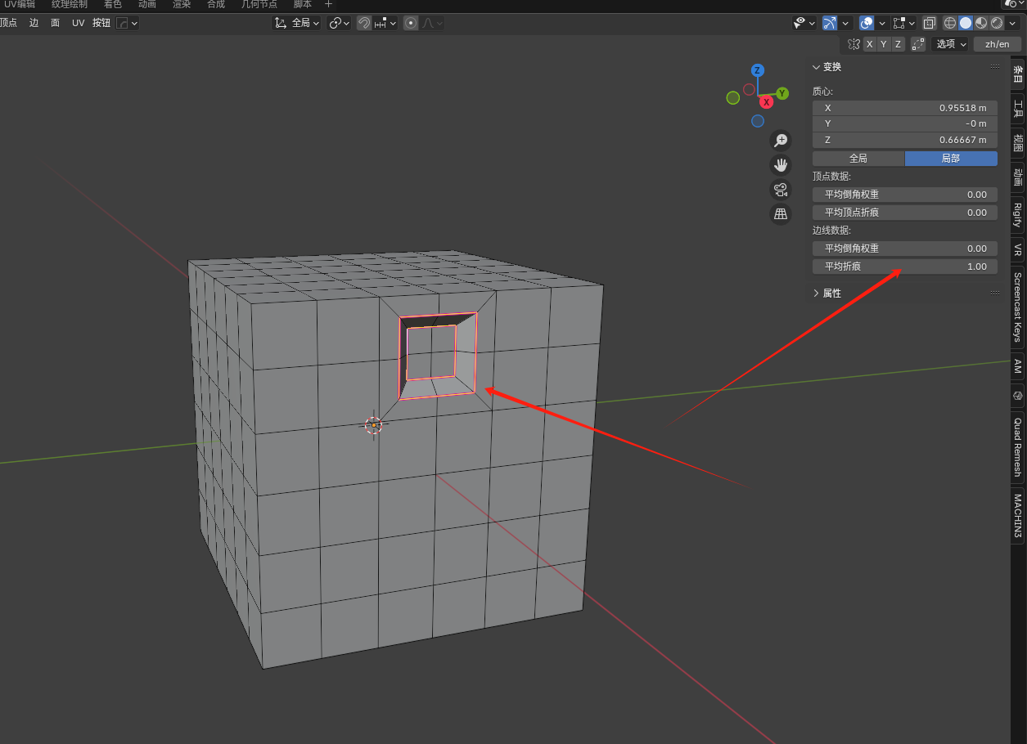The image size is (1027, 744).
Task: Open transform orientation 全局 dropdown
Action: pyautogui.click(x=297, y=23)
